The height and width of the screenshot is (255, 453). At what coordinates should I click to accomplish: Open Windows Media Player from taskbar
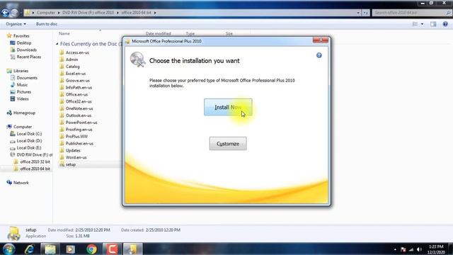click(71, 249)
